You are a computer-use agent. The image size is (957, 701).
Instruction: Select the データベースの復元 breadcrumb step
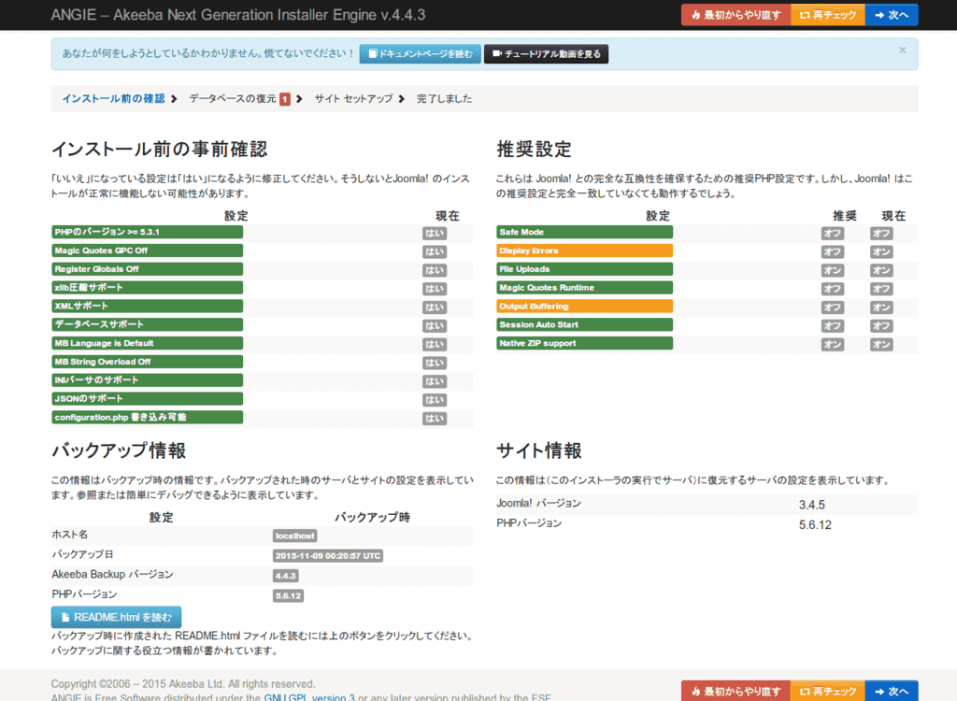[233, 98]
